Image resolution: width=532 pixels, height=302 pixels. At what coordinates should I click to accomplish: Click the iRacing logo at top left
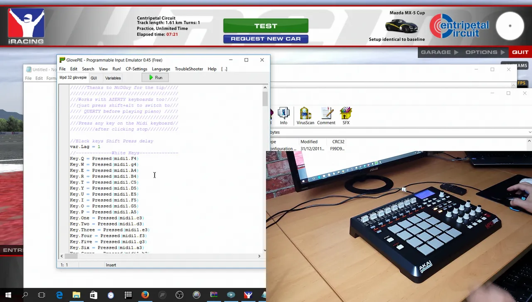[26, 26]
